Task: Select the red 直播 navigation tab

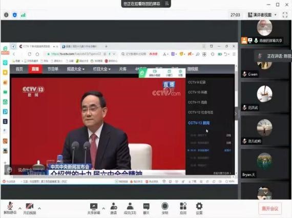Action: [x=35, y=69]
